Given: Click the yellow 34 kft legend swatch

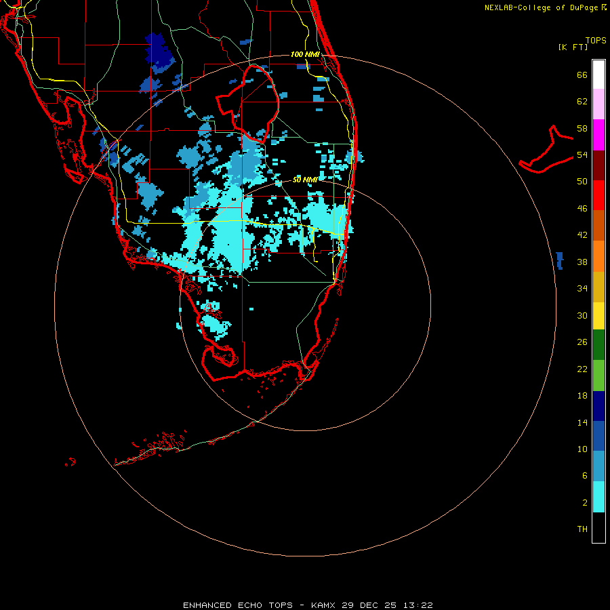Looking at the screenshot, I should pyautogui.click(x=598, y=316).
